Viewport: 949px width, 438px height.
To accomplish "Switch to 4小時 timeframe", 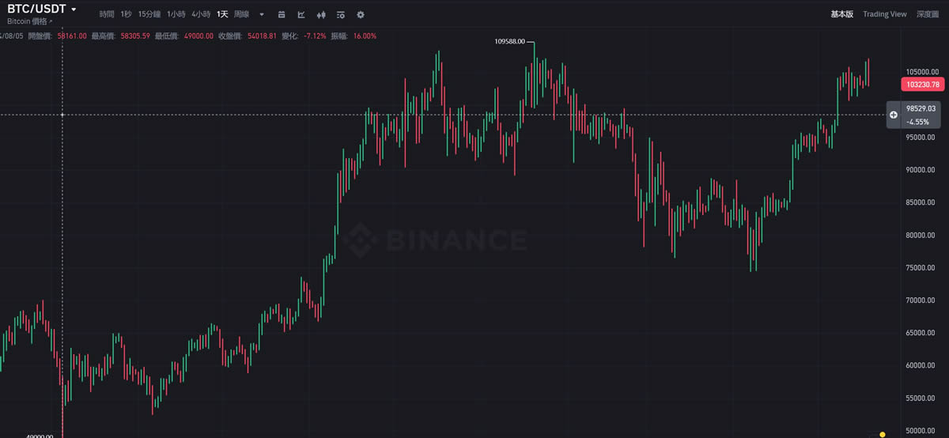I will click(200, 14).
